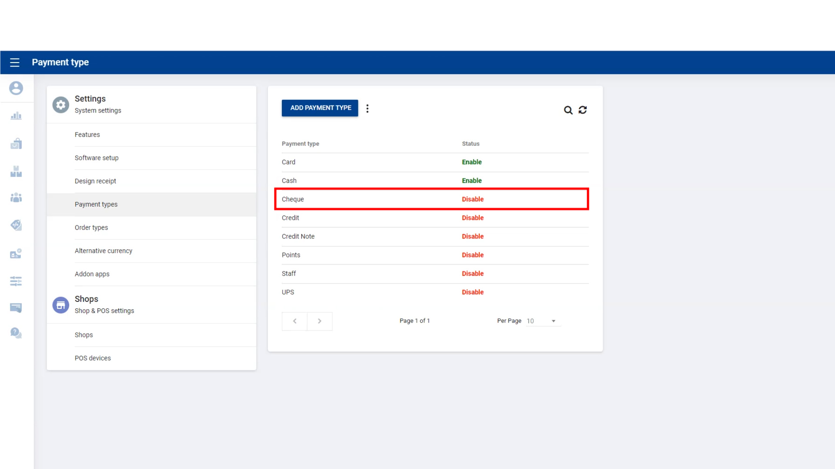Click the search magnifier icon
835x469 pixels.
(568, 110)
